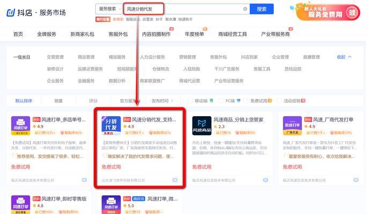
Task: Click the 领 circle on gift banner
Action: [352, 13]
